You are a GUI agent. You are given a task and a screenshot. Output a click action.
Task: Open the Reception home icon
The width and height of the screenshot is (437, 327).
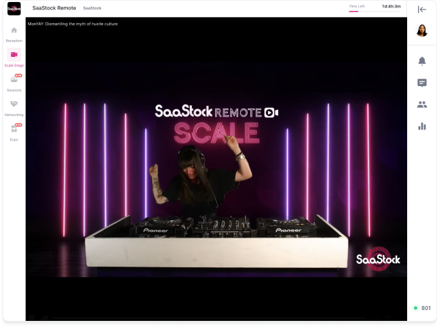coord(14,31)
